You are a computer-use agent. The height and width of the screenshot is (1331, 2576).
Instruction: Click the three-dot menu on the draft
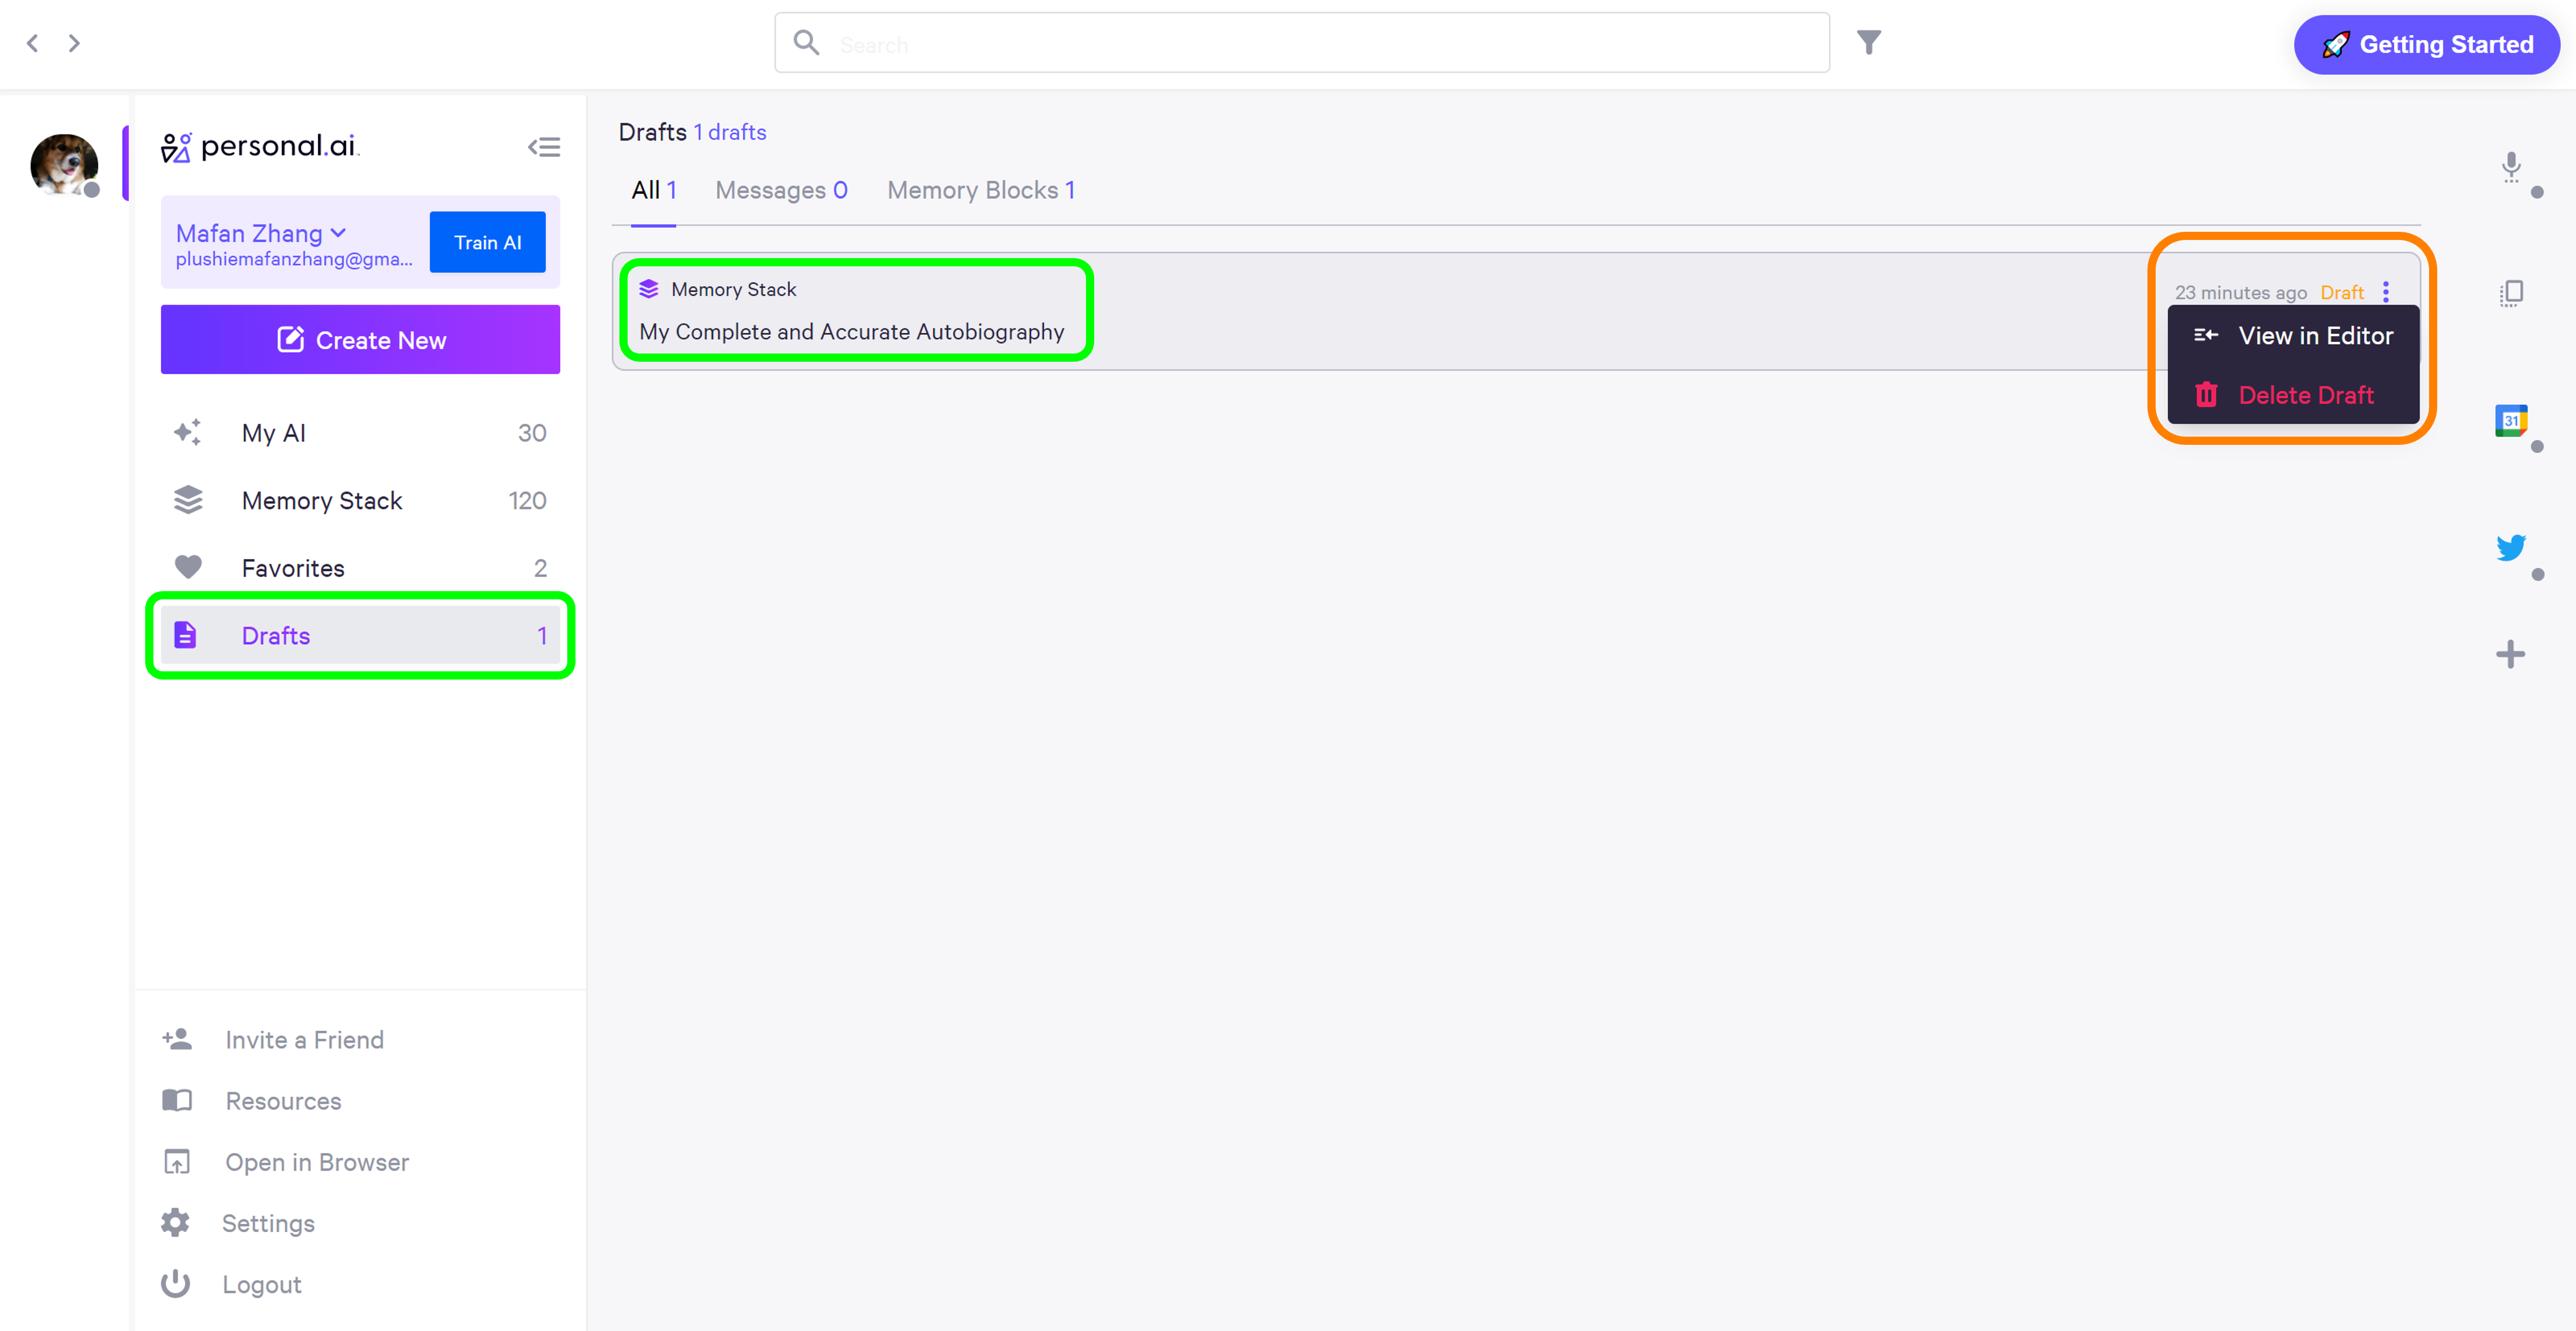click(x=2386, y=292)
